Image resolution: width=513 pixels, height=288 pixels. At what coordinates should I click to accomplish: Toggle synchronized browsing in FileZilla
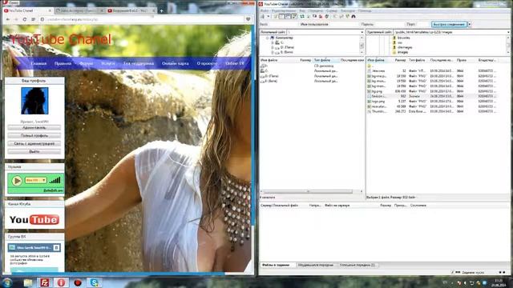[347, 16]
